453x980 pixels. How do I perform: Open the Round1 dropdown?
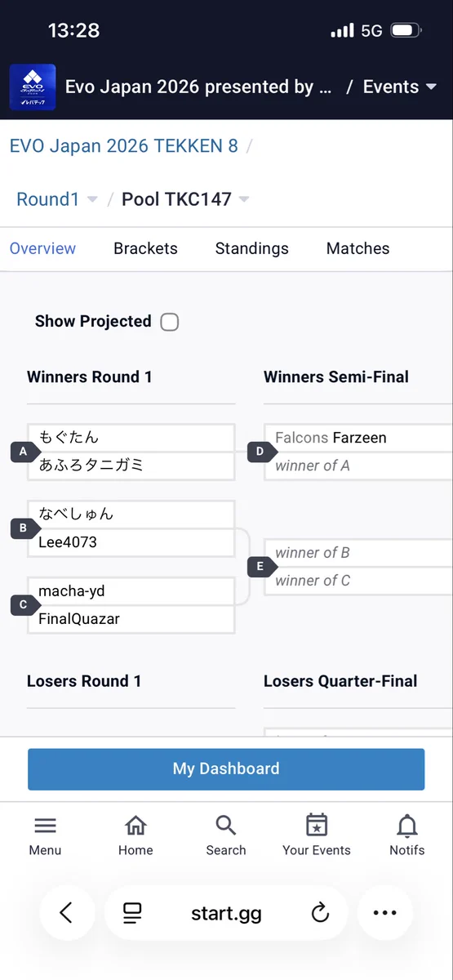click(57, 199)
